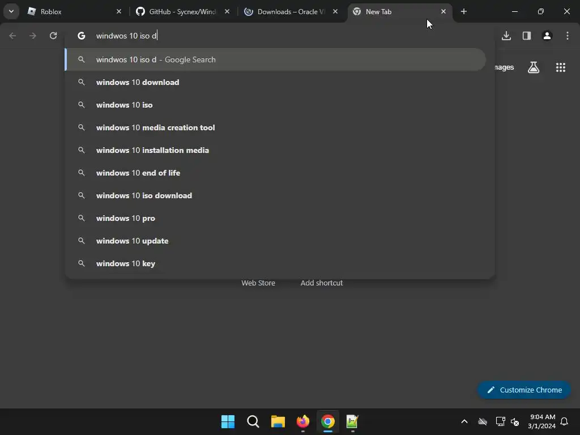Toggle the side panel icon
The width and height of the screenshot is (580, 435).
(527, 36)
